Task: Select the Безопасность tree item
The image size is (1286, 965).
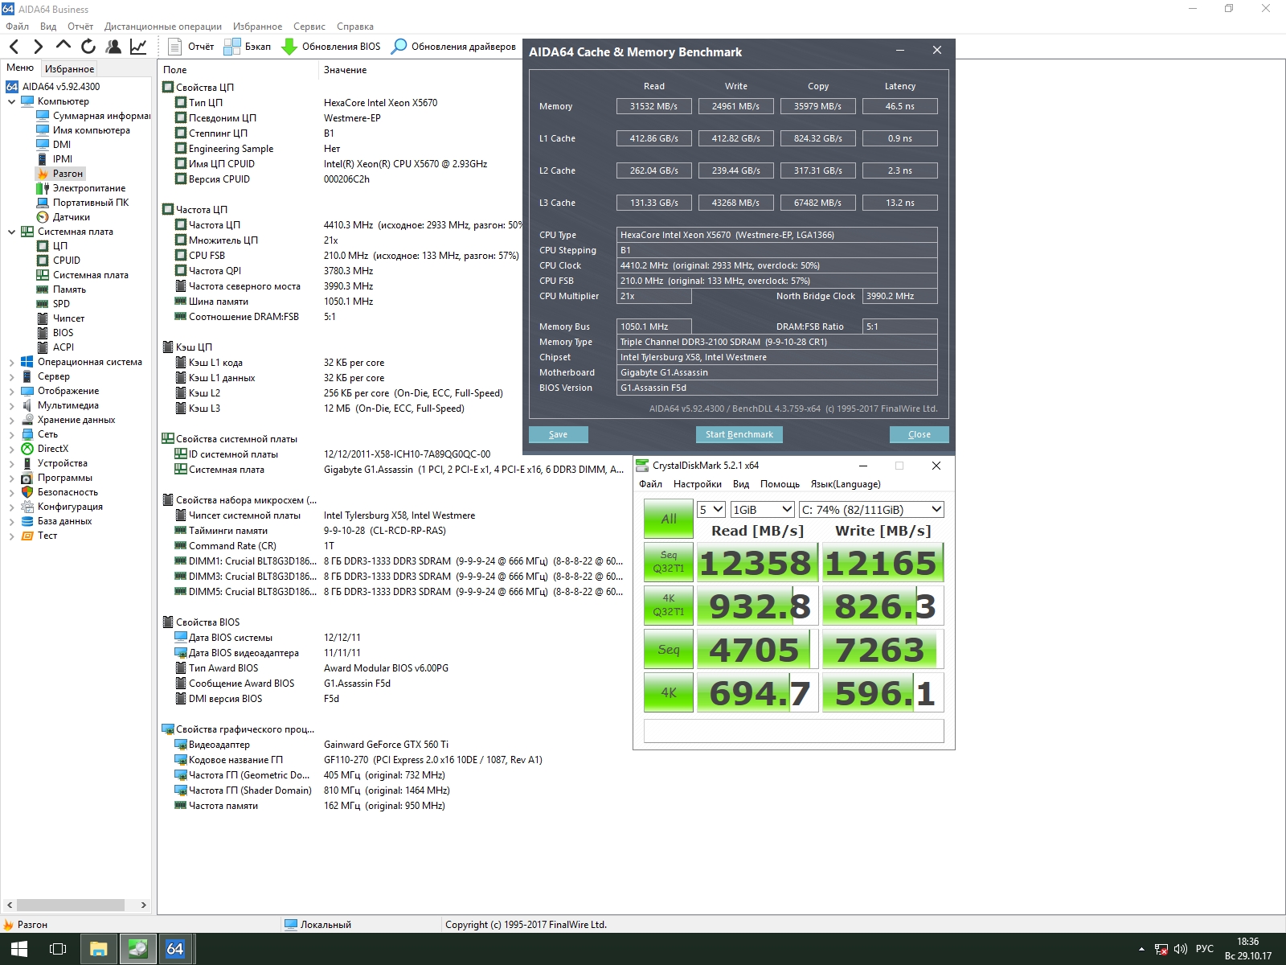Action: pyautogui.click(x=59, y=492)
